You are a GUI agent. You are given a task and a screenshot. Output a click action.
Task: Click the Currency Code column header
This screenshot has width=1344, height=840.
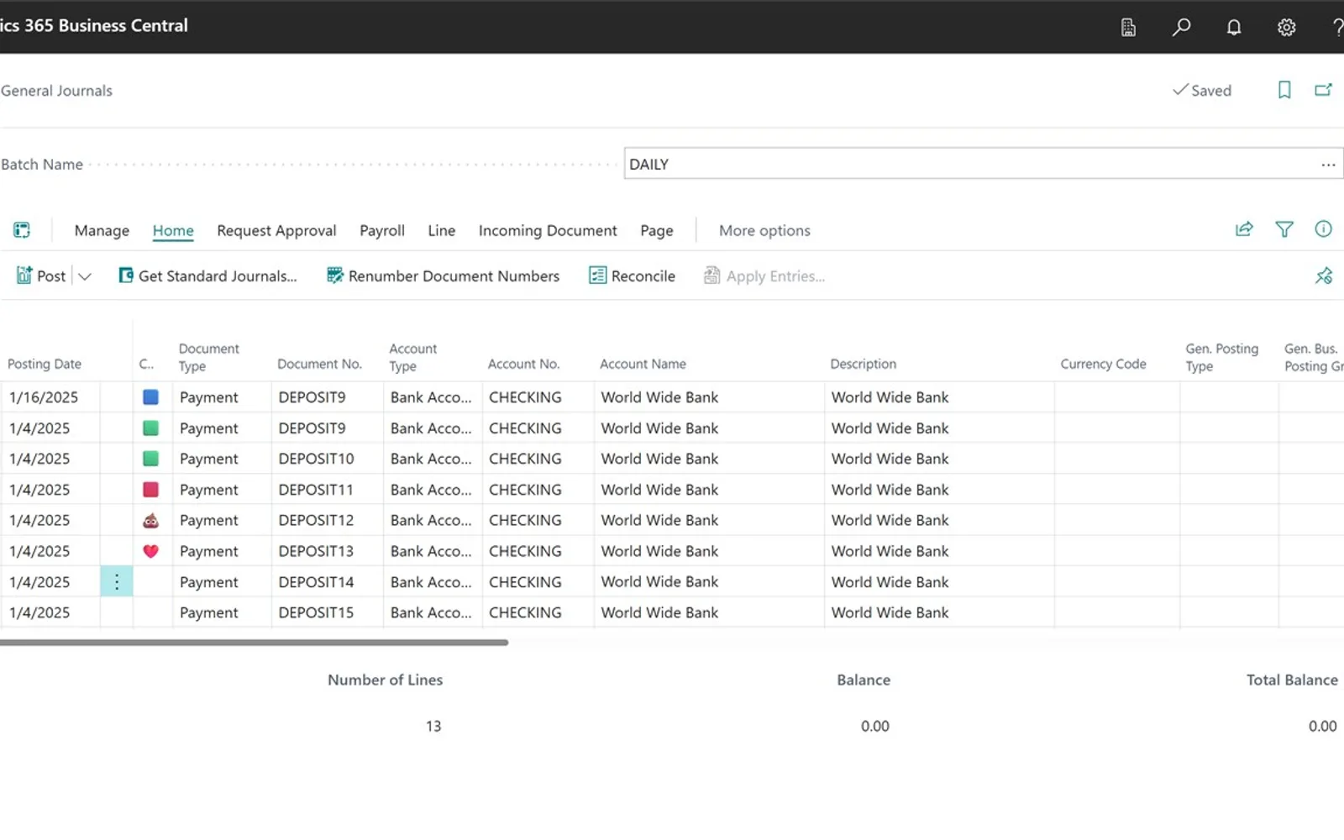click(x=1103, y=364)
